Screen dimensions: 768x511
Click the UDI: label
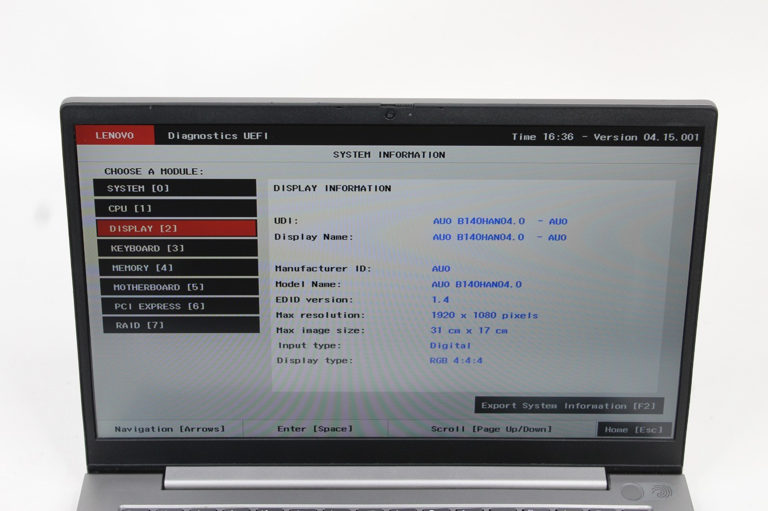[x=286, y=221]
